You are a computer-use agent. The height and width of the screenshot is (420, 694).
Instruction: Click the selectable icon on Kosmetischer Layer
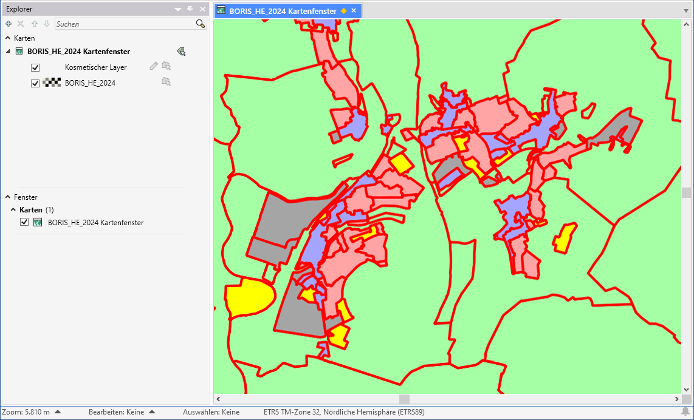coord(166,66)
